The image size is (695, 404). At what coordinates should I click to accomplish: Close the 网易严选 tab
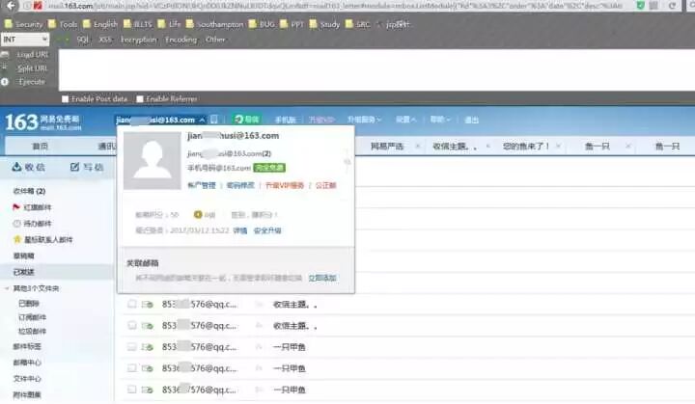pyautogui.click(x=418, y=147)
